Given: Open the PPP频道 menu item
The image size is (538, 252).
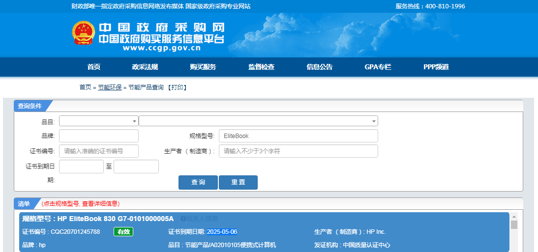Looking at the screenshot, I should 436,67.
